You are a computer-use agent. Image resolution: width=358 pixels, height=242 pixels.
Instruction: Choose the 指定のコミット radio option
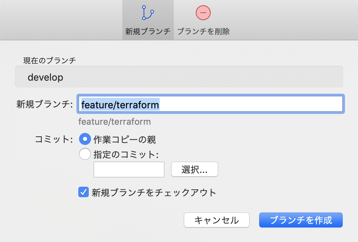[x=85, y=153]
